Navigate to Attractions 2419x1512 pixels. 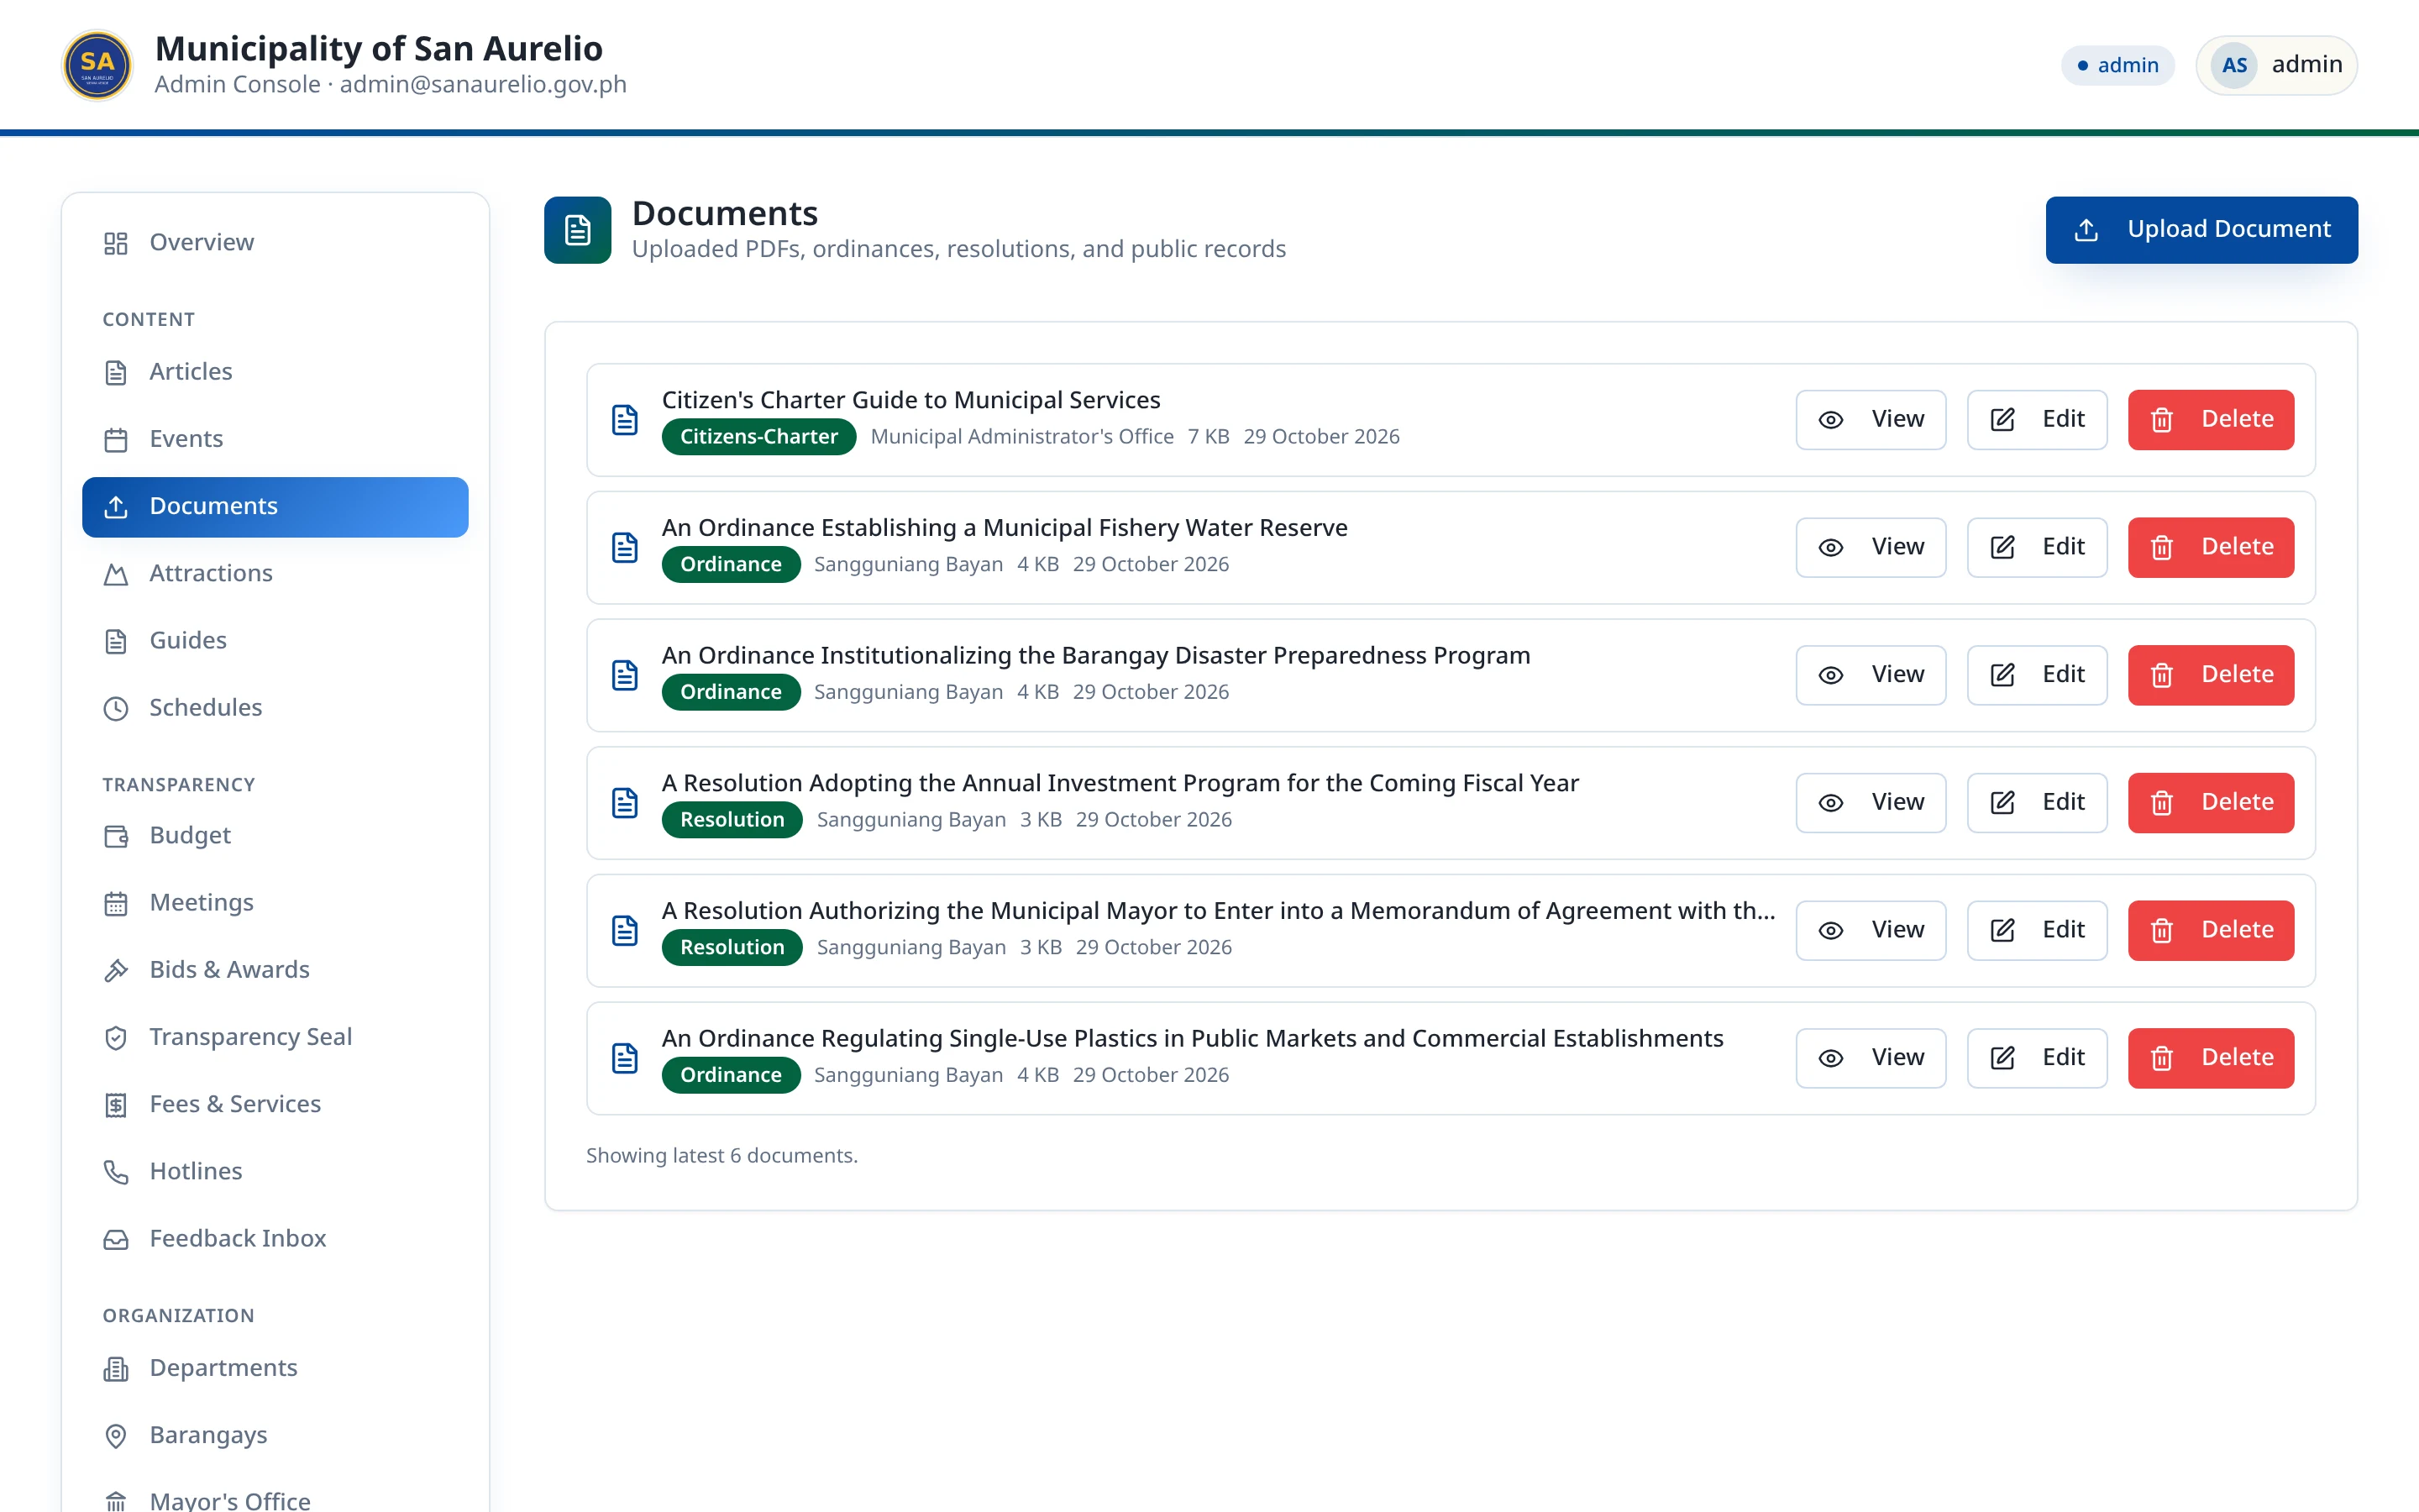coord(275,573)
